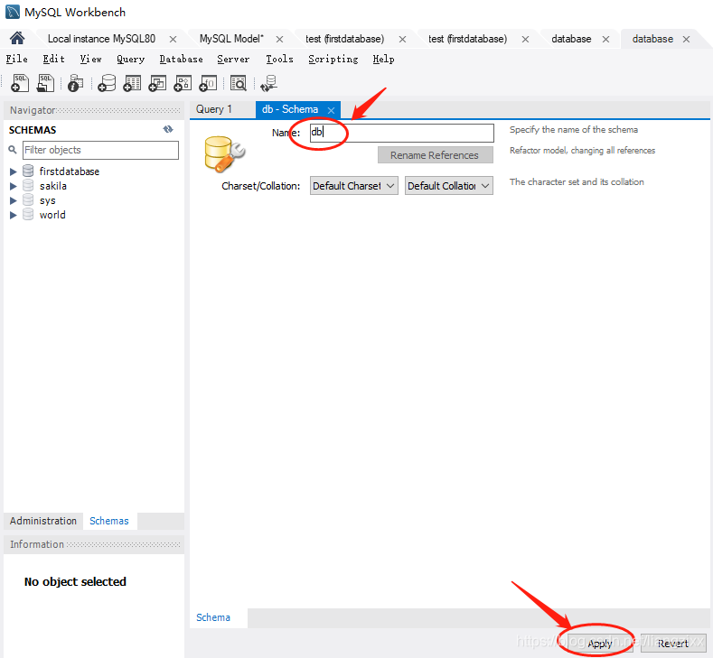713x658 pixels.
Task: Close the MySQL Model tab
Action: 279,39
